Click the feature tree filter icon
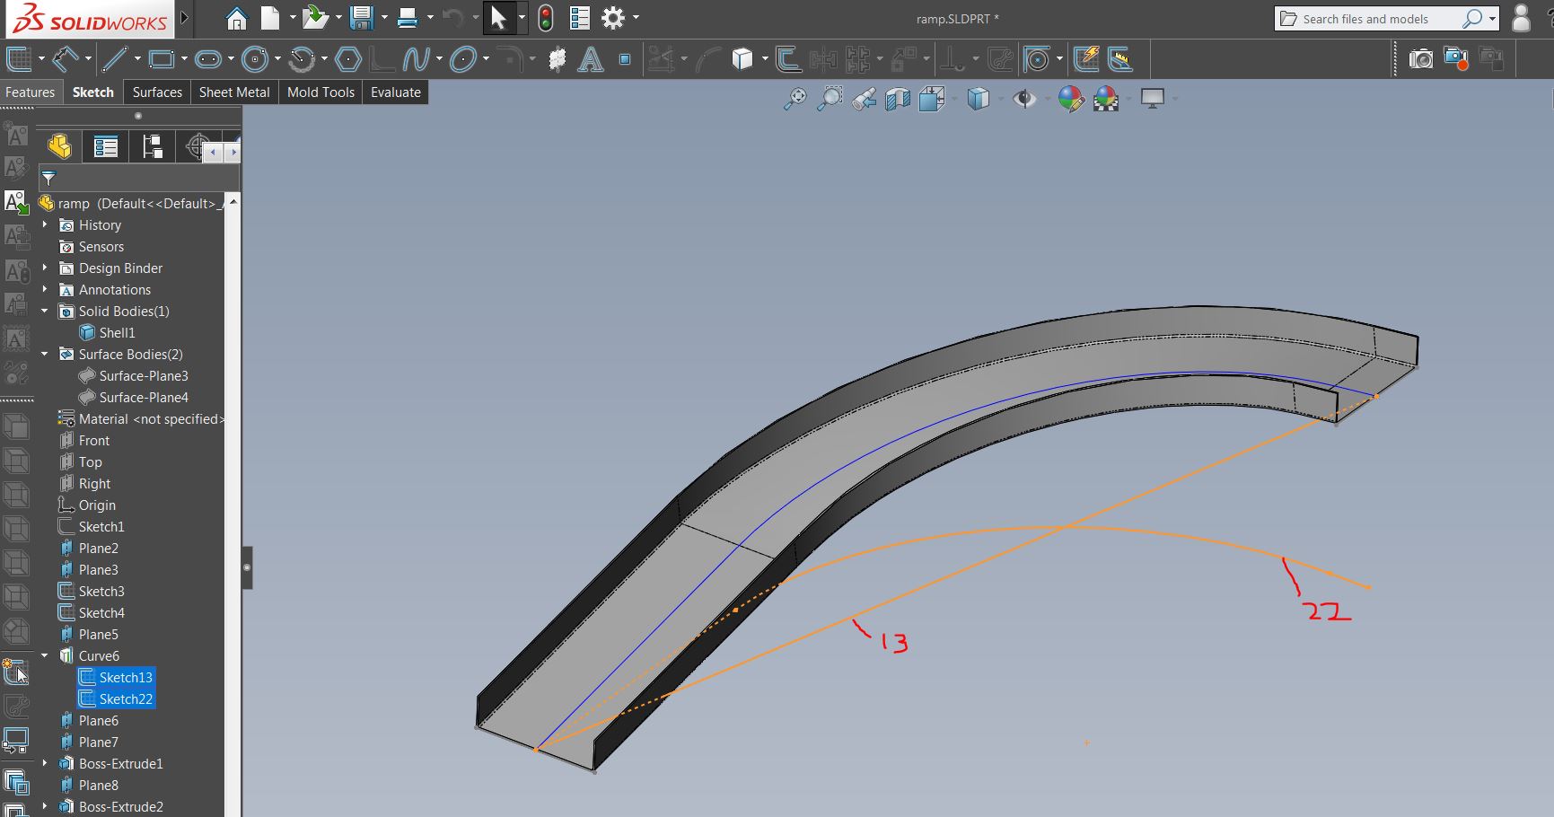 (48, 178)
